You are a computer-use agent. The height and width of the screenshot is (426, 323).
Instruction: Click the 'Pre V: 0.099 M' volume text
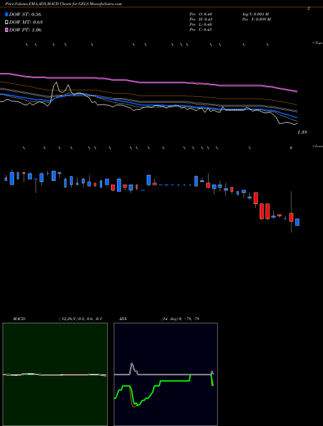256,19
